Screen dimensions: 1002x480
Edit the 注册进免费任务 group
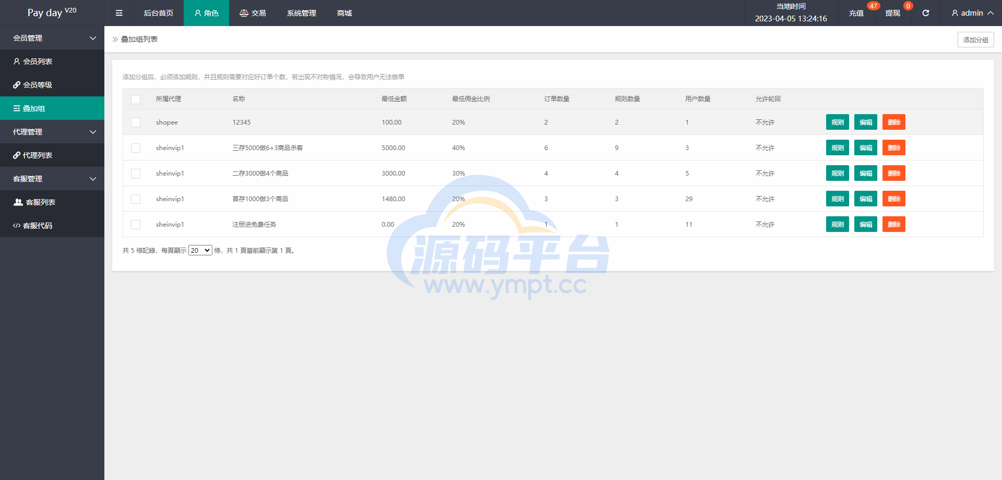tap(866, 225)
